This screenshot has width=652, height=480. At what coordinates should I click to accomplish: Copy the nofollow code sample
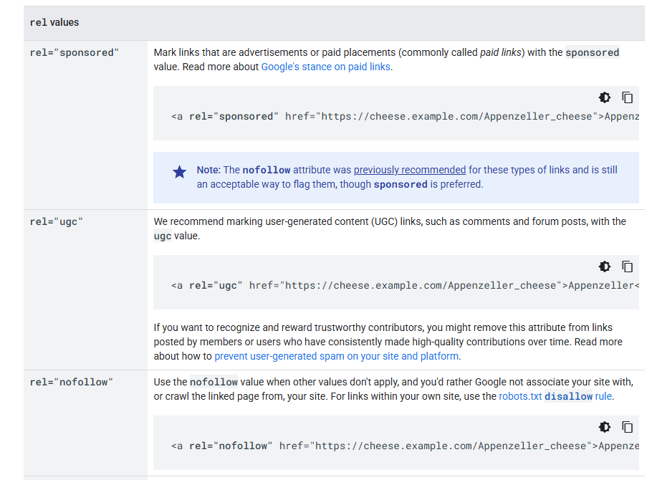point(627,427)
